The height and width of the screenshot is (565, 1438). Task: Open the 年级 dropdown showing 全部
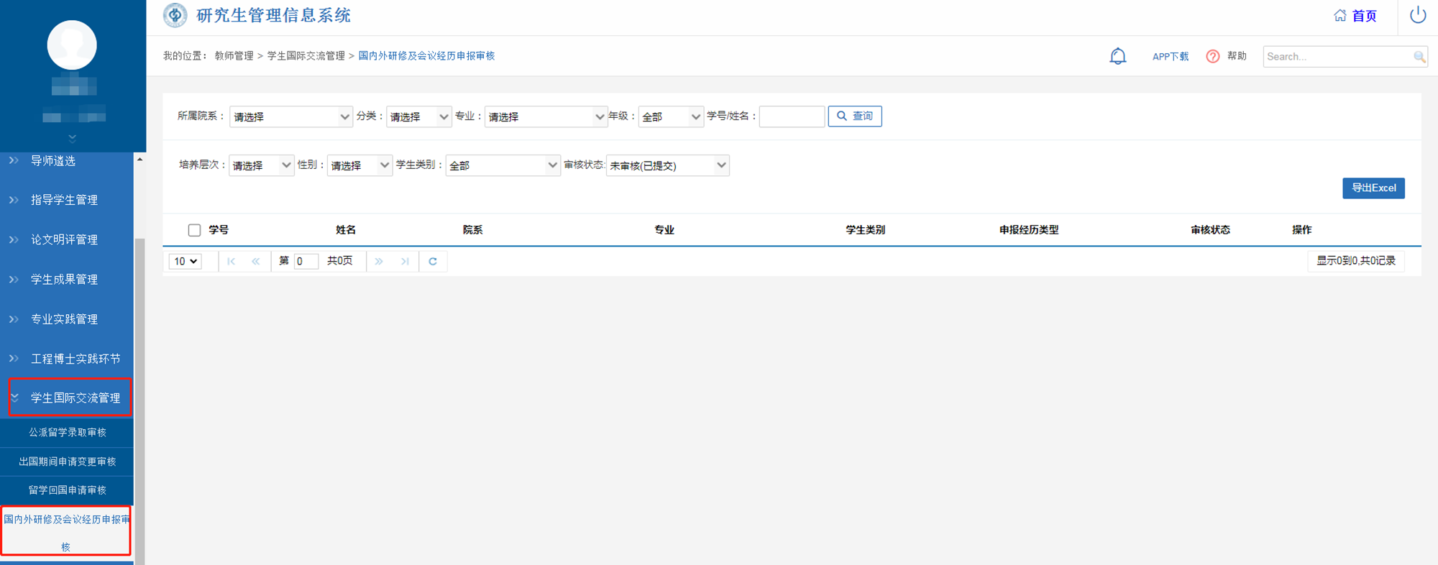click(x=670, y=116)
